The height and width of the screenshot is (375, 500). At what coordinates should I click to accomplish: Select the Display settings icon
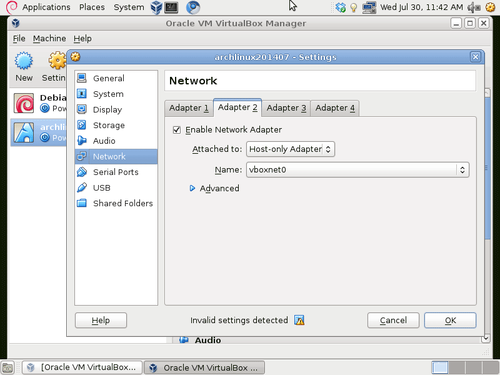82,109
